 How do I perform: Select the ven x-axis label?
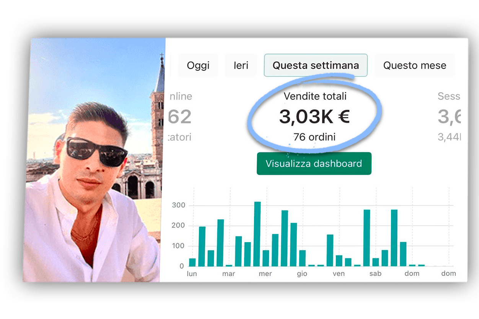339,273
